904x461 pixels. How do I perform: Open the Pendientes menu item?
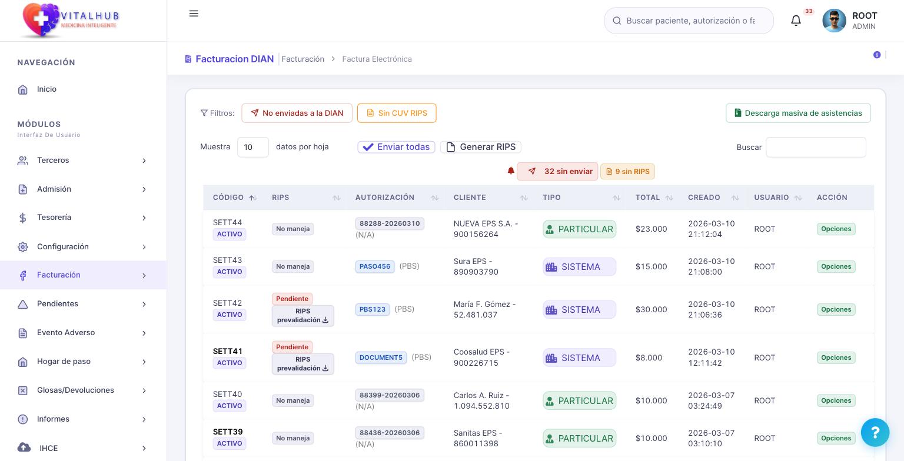click(83, 304)
